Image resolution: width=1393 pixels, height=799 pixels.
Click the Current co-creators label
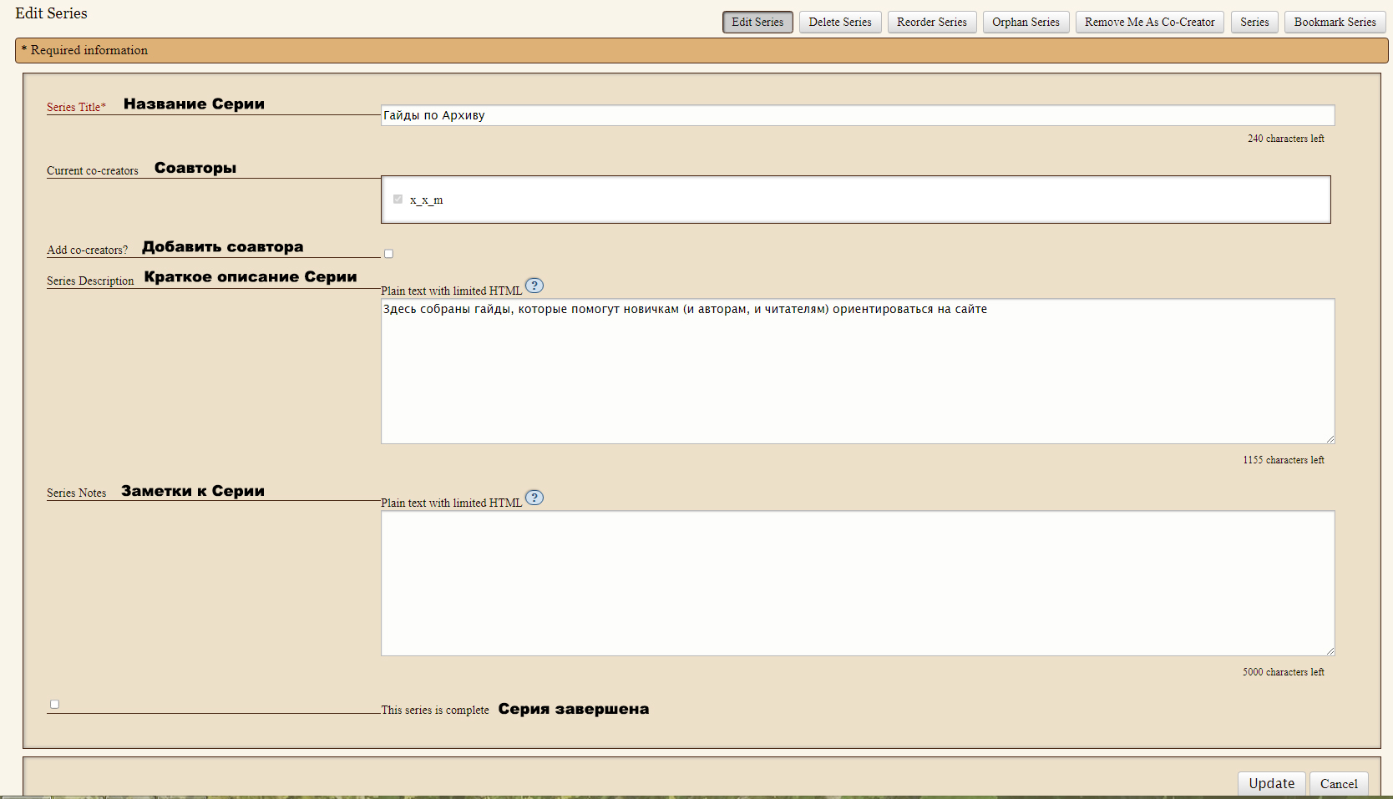click(x=93, y=170)
